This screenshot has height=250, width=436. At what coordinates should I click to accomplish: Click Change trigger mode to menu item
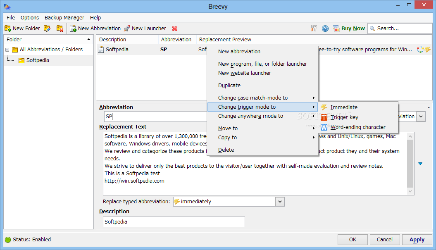tap(262, 107)
